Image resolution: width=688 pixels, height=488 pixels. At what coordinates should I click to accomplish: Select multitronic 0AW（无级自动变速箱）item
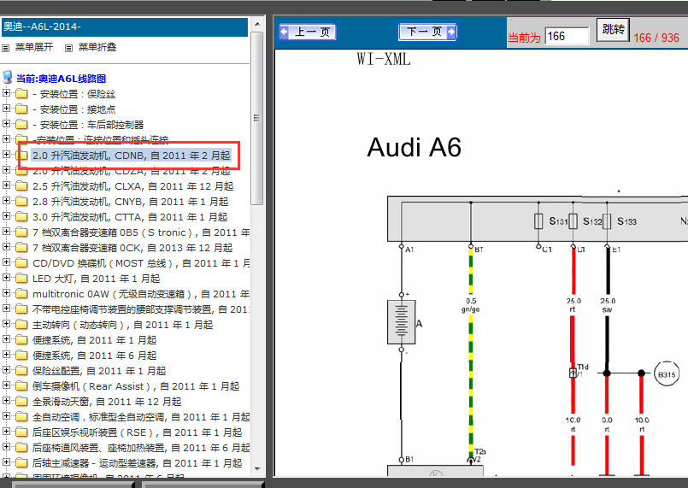point(141,294)
